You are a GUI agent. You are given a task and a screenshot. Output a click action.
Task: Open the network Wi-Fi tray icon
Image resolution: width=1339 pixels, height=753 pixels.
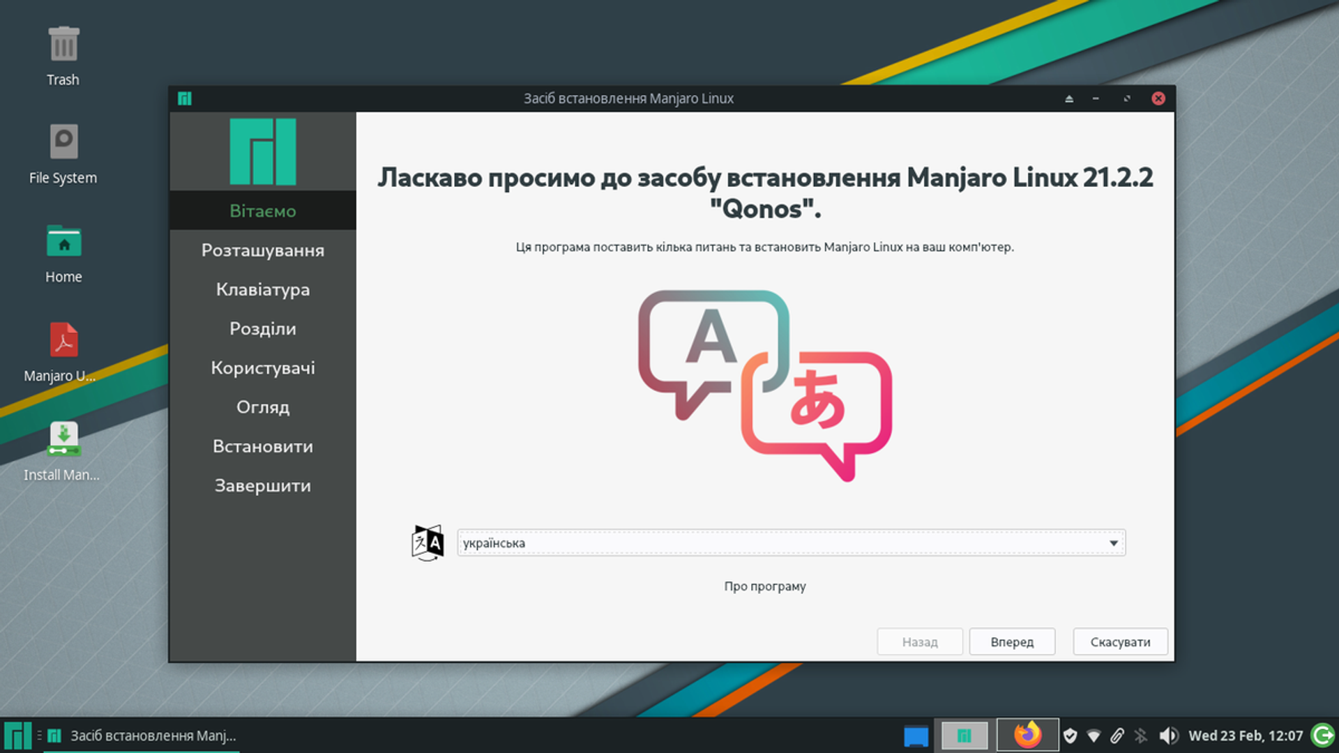(1094, 736)
